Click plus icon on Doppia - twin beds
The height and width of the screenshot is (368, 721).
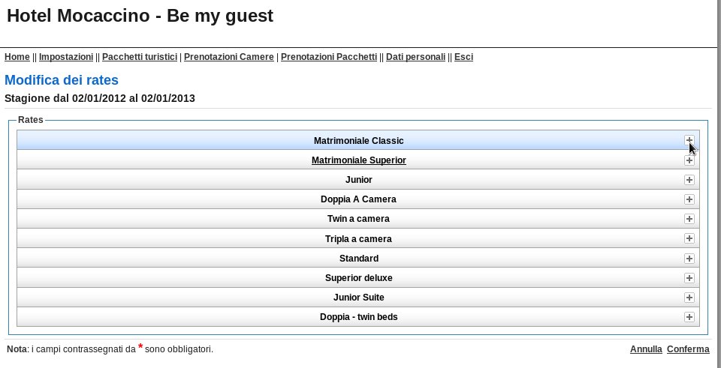click(x=689, y=317)
